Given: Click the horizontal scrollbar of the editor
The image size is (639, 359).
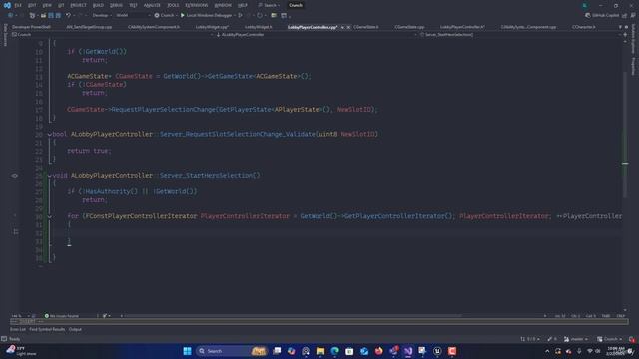Looking at the screenshot, I should pos(292,316).
